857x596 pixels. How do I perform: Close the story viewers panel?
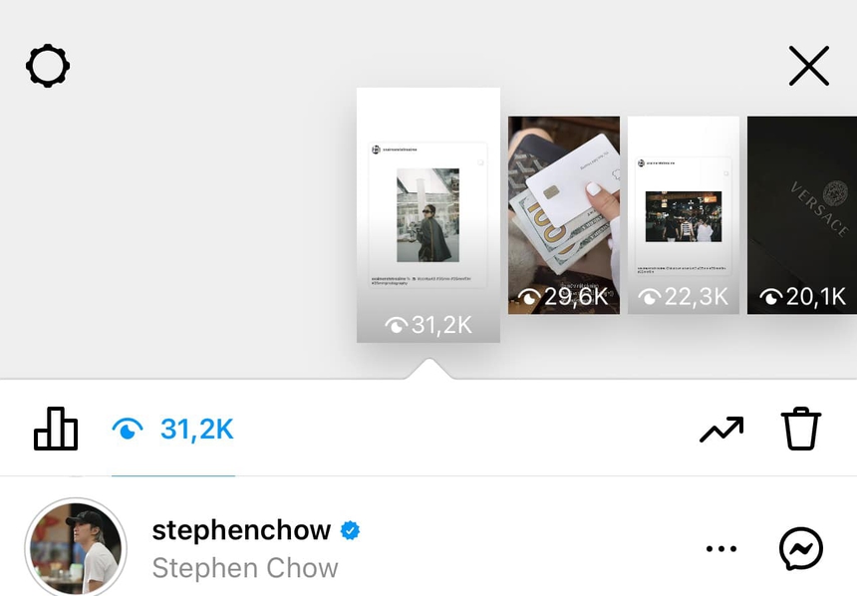click(809, 66)
